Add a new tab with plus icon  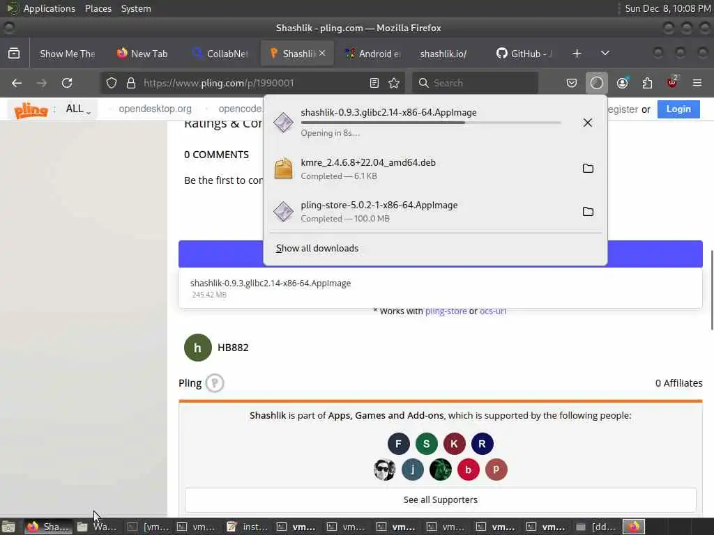pyautogui.click(x=577, y=54)
